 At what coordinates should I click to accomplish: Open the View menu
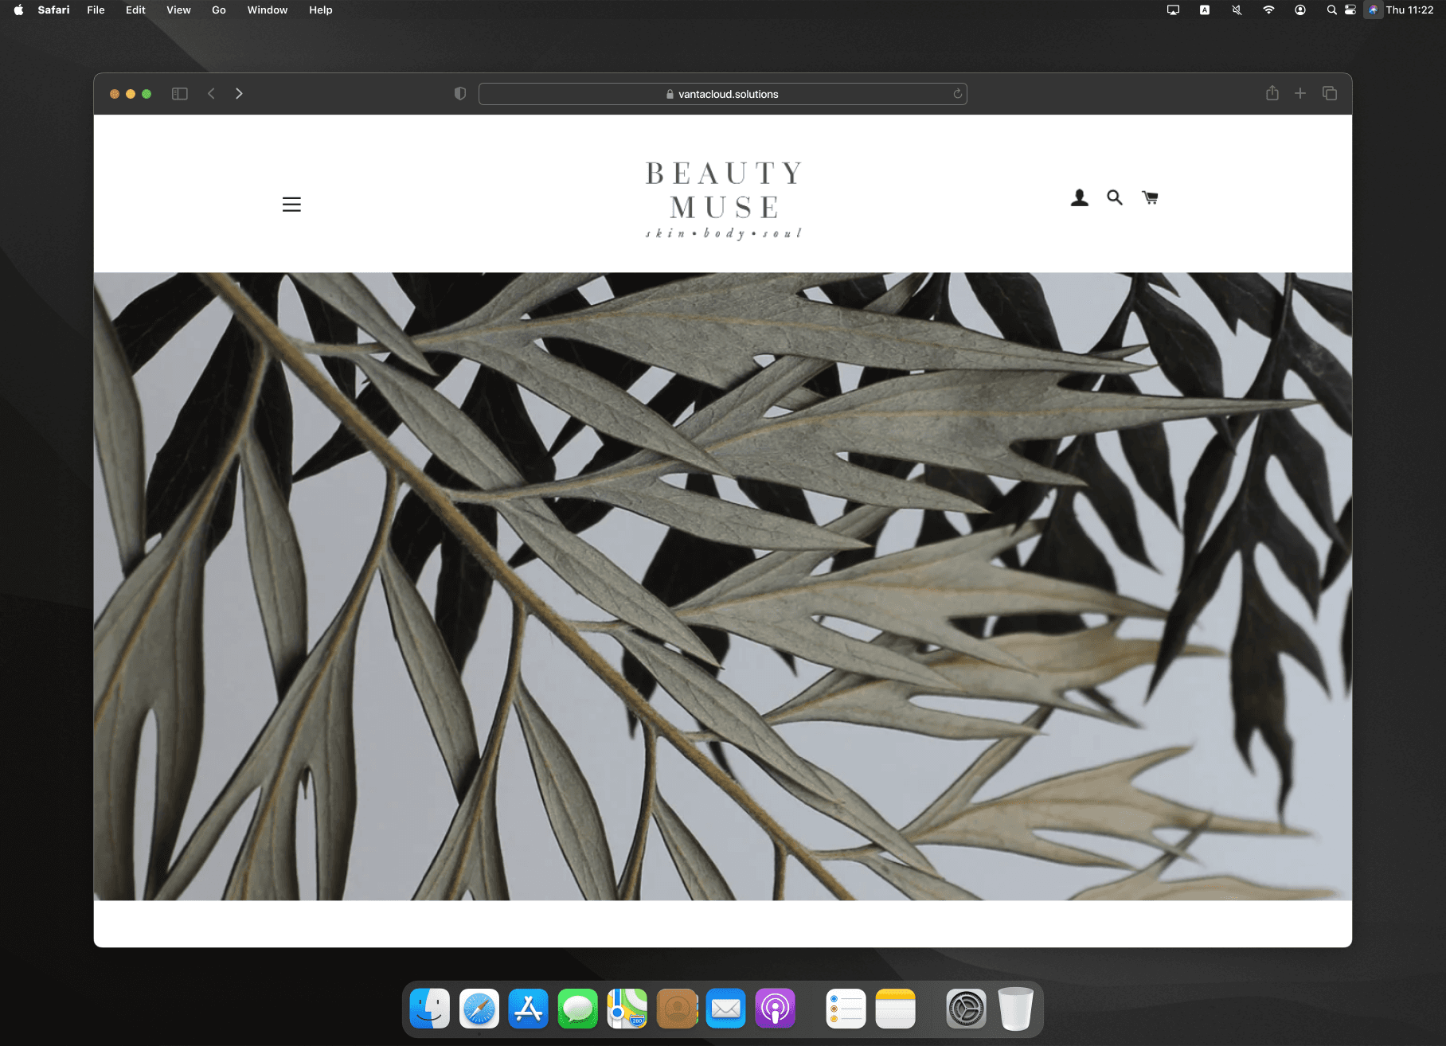[178, 10]
